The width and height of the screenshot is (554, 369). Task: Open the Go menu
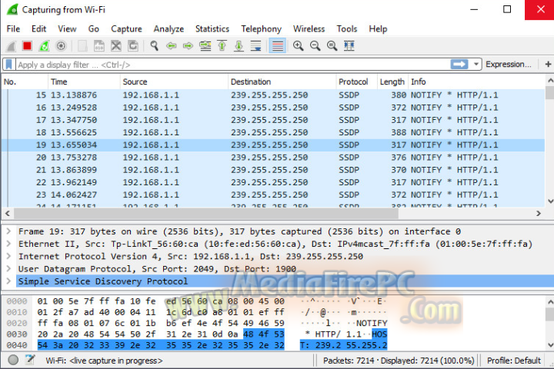[93, 29]
